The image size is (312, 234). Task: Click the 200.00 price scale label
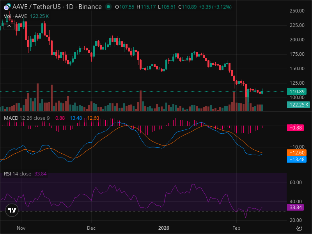297,40
